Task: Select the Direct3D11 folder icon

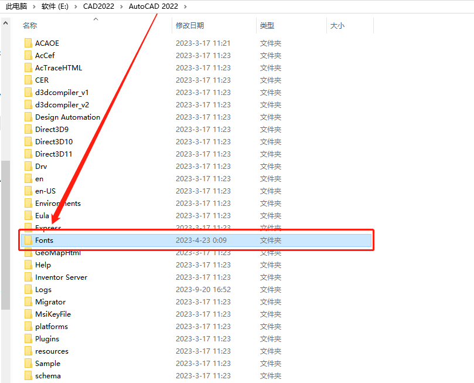Action: (x=28, y=154)
